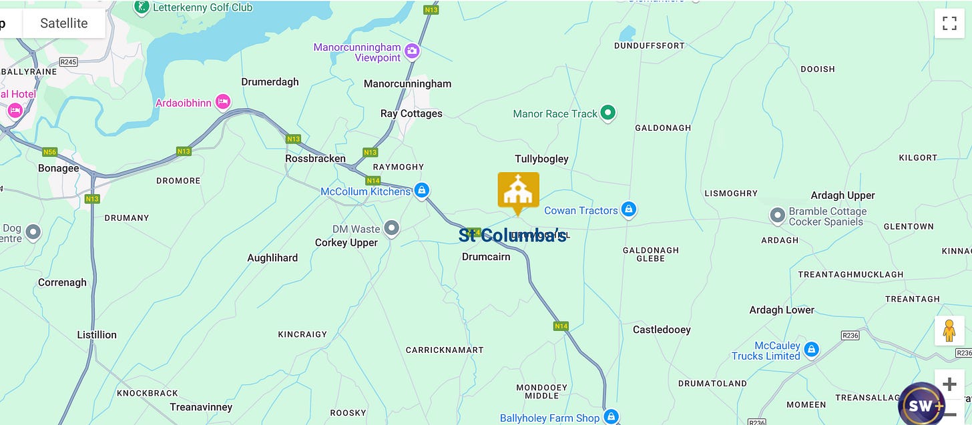This screenshot has width=972, height=425.
Task: Select Ardaoibhinn hotel marker
Action: 224,102
